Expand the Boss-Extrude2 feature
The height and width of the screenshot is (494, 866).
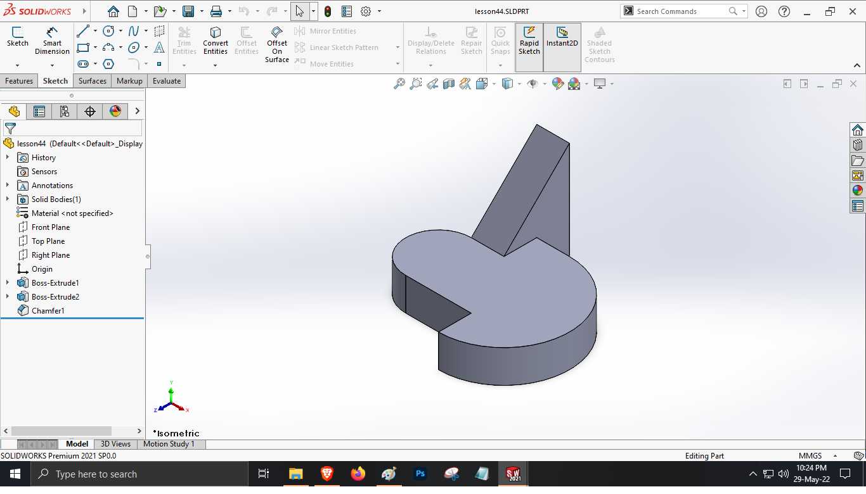pos(8,296)
